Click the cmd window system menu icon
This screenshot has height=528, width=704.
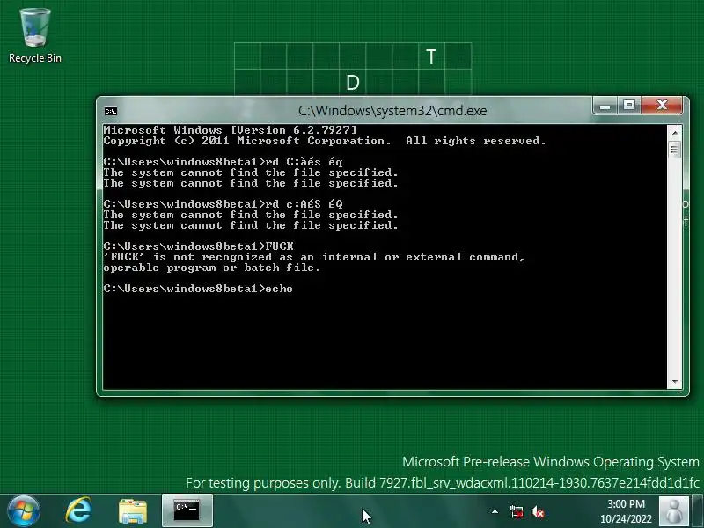[111, 111]
